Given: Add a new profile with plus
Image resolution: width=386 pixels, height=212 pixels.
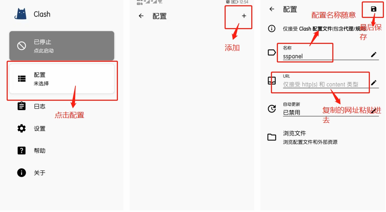Looking at the screenshot, I should point(244,16).
